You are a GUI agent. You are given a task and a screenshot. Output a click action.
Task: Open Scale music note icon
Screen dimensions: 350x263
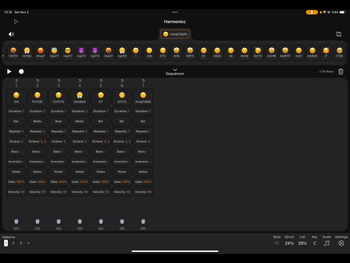pyautogui.click(x=326, y=243)
